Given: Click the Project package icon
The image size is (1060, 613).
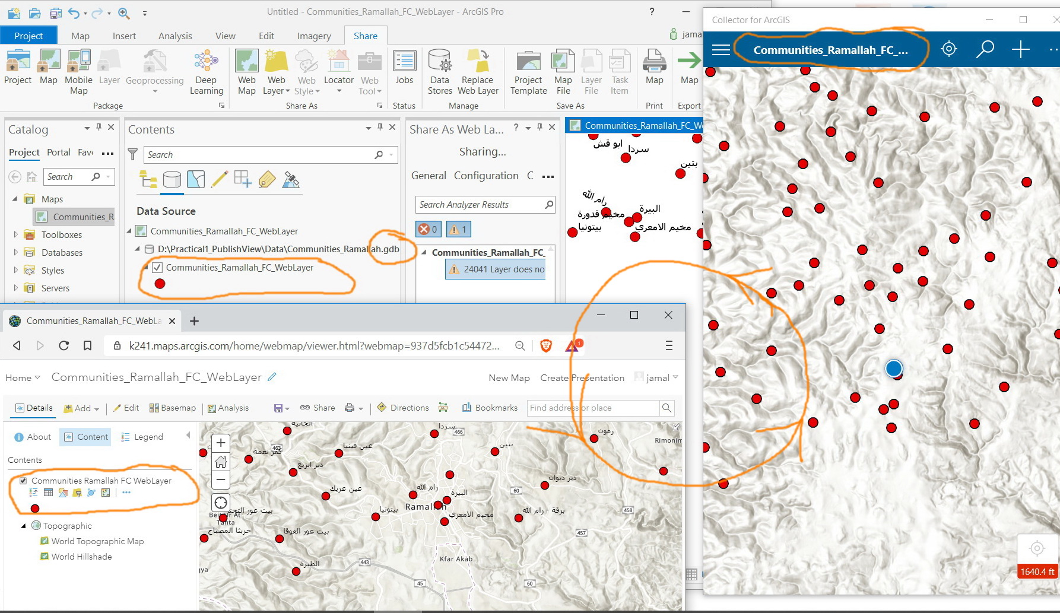Looking at the screenshot, I should (x=18, y=68).
